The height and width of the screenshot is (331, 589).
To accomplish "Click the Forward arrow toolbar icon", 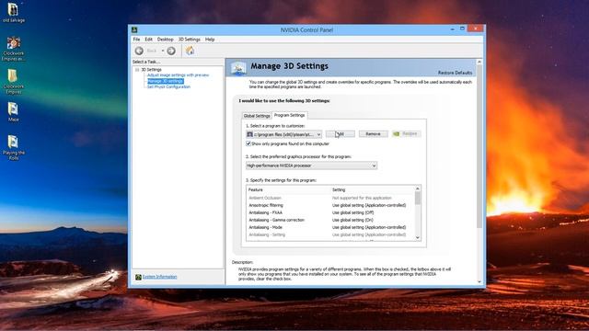I will pos(171,51).
